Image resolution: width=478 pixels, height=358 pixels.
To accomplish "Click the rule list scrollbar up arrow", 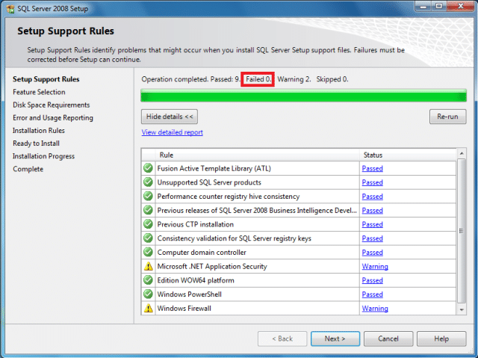I will click(462, 153).
